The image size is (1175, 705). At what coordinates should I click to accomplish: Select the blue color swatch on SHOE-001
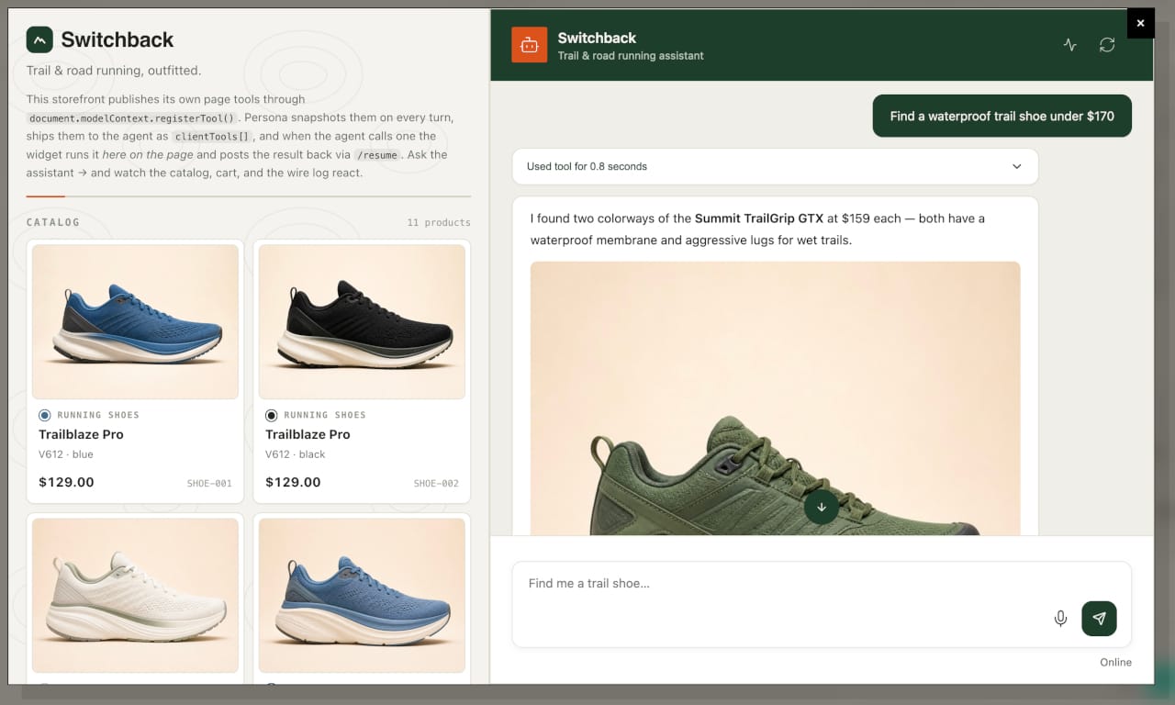pos(45,415)
